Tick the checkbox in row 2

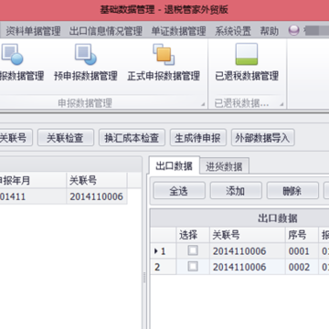(193, 267)
